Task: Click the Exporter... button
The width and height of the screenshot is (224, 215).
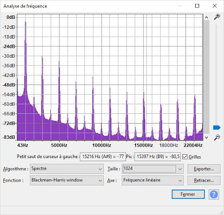Action: coord(204,169)
